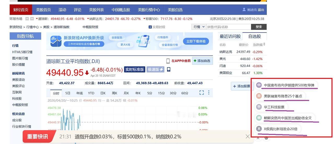Image resolution: width=334 pixels, height=144 pixels.
Task: Select the 月K chart tab
Action: point(126,93)
